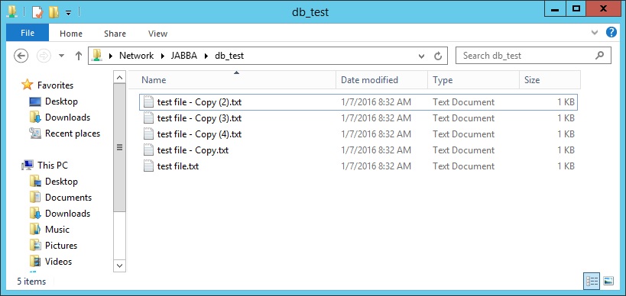Click db_test in the address path

229,56
